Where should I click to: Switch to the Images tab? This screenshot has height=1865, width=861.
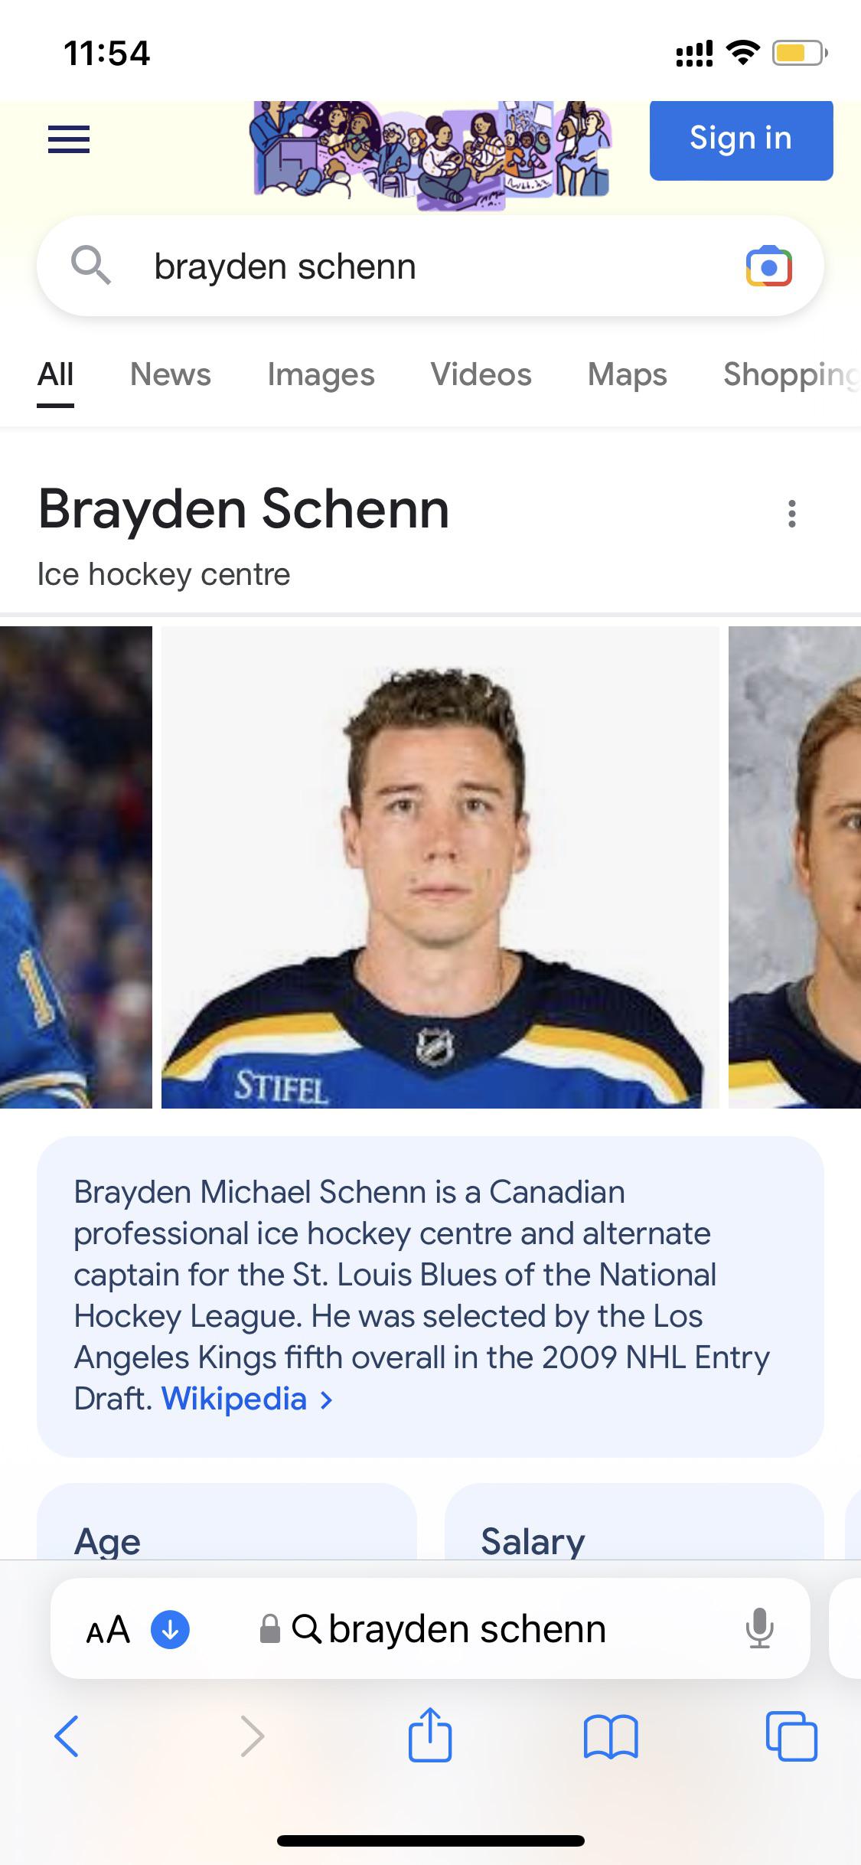[x=321, y=374]
